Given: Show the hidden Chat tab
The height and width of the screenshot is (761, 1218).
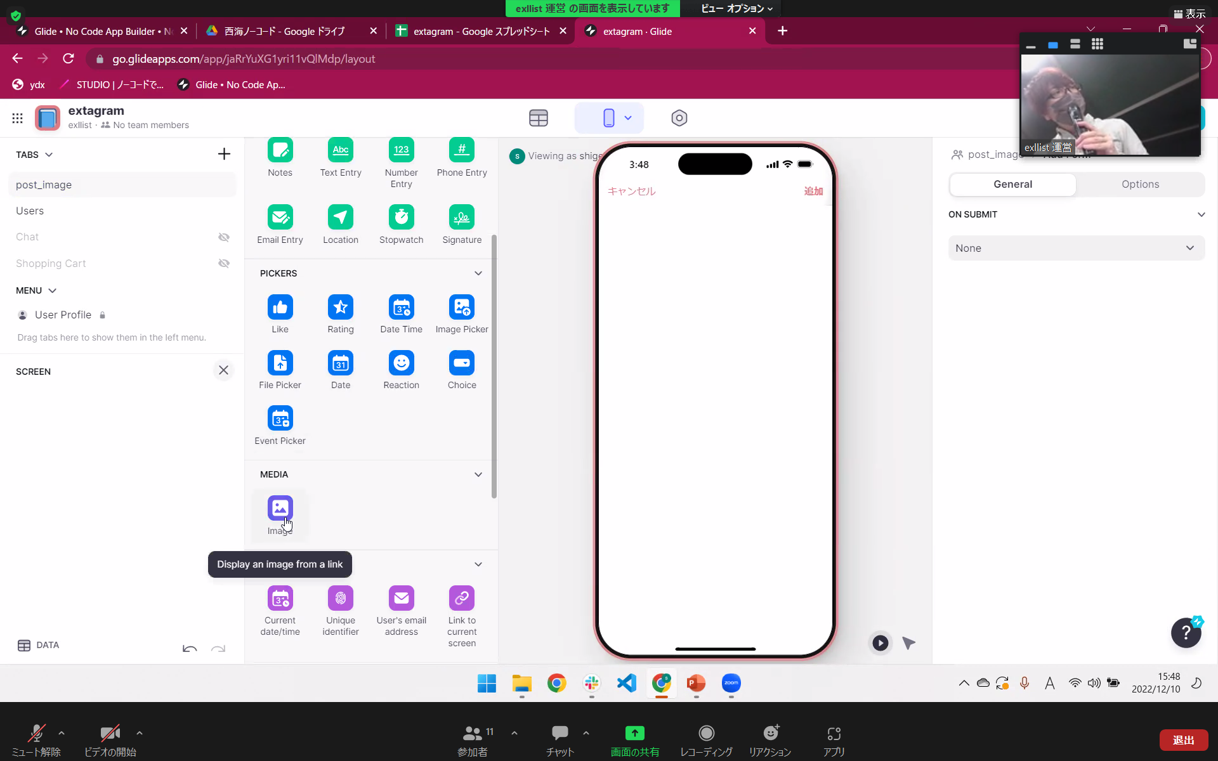Looking at the screenshot, I should pyautogui.click(x=224, y=237).
